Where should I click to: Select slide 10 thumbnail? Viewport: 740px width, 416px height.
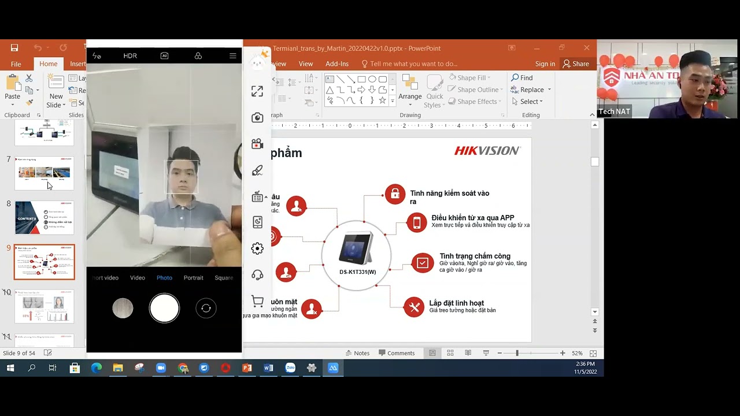(x=45, y=306)
